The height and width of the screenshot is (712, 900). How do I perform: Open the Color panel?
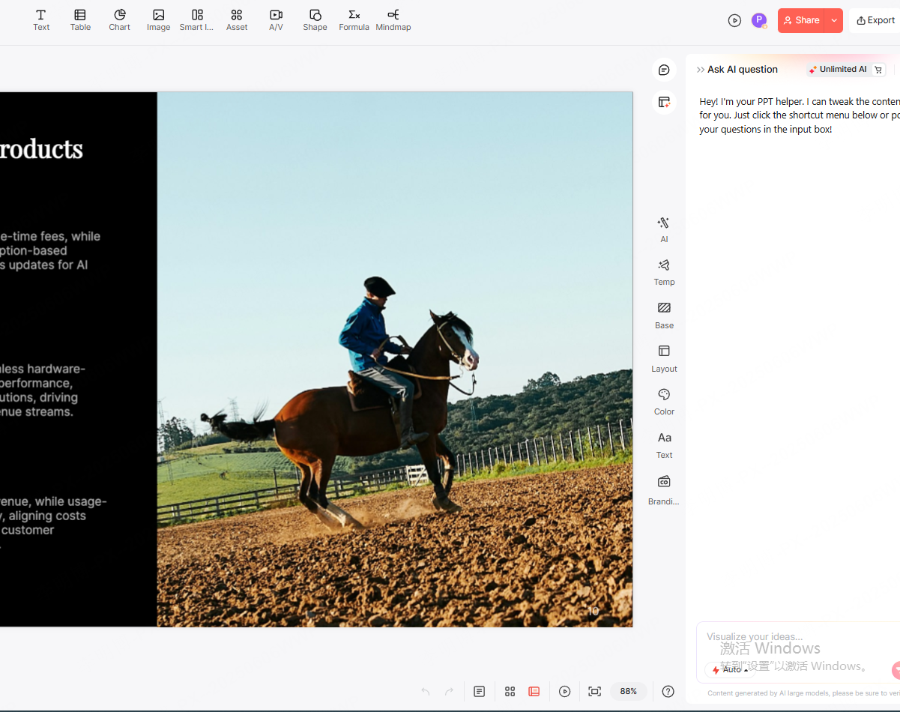pyautogui.click(x=664, y=401)
